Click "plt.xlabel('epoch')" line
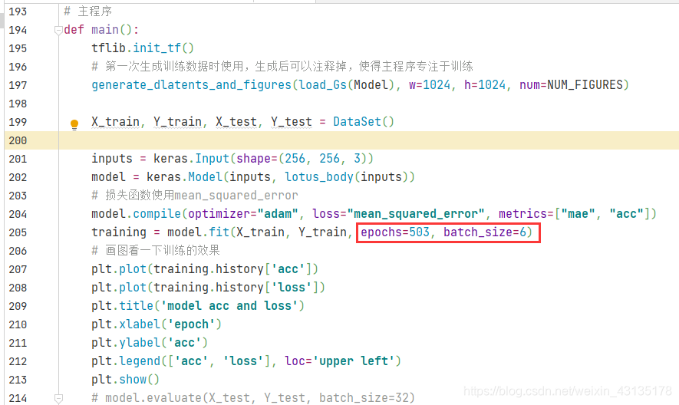The width and height of the screenshot is (679, 405). (157, 324)
